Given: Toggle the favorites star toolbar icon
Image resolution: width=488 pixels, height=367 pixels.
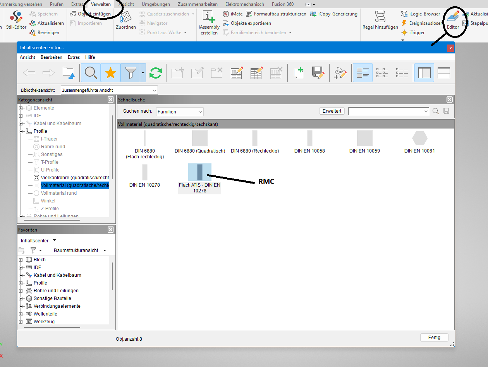Looking at the screenshot, I should pos(111,72).
